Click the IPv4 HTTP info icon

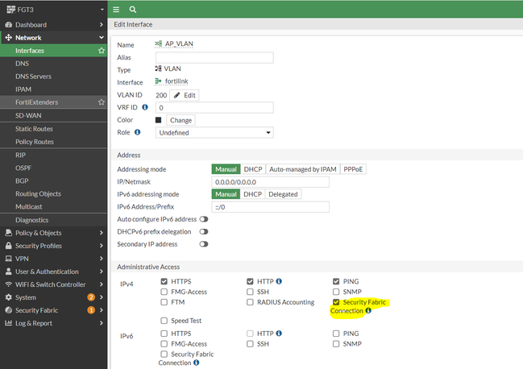(x=279, y=281)
